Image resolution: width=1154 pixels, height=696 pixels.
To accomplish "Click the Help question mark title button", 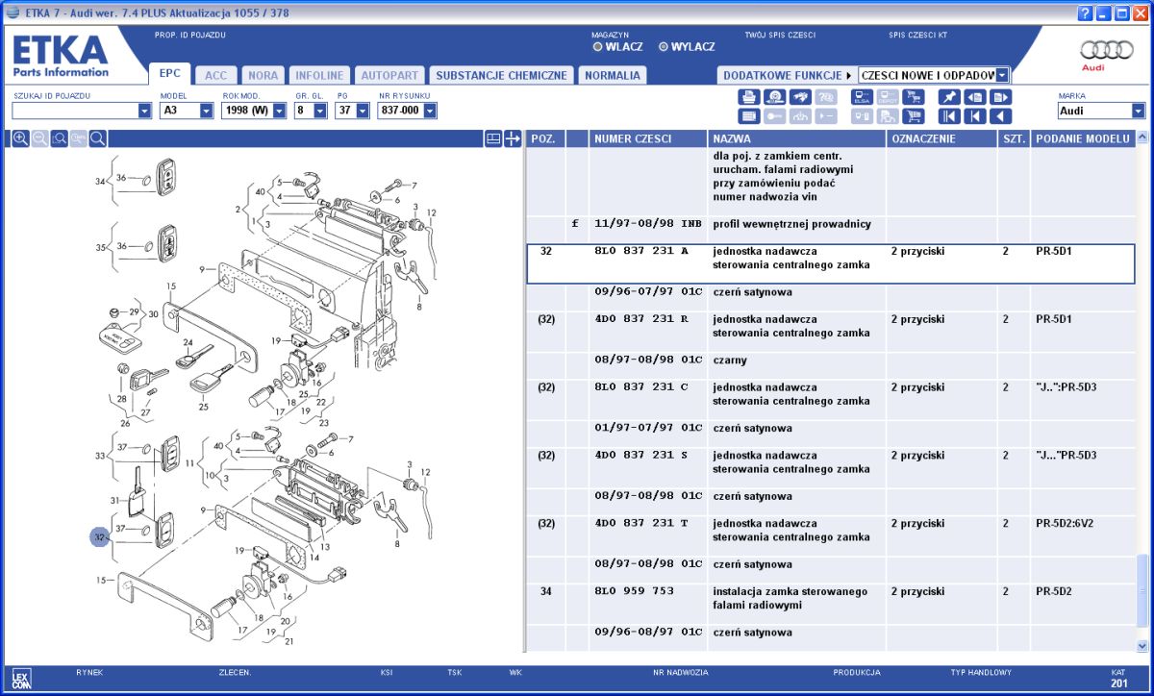I will click(1086, 12).
